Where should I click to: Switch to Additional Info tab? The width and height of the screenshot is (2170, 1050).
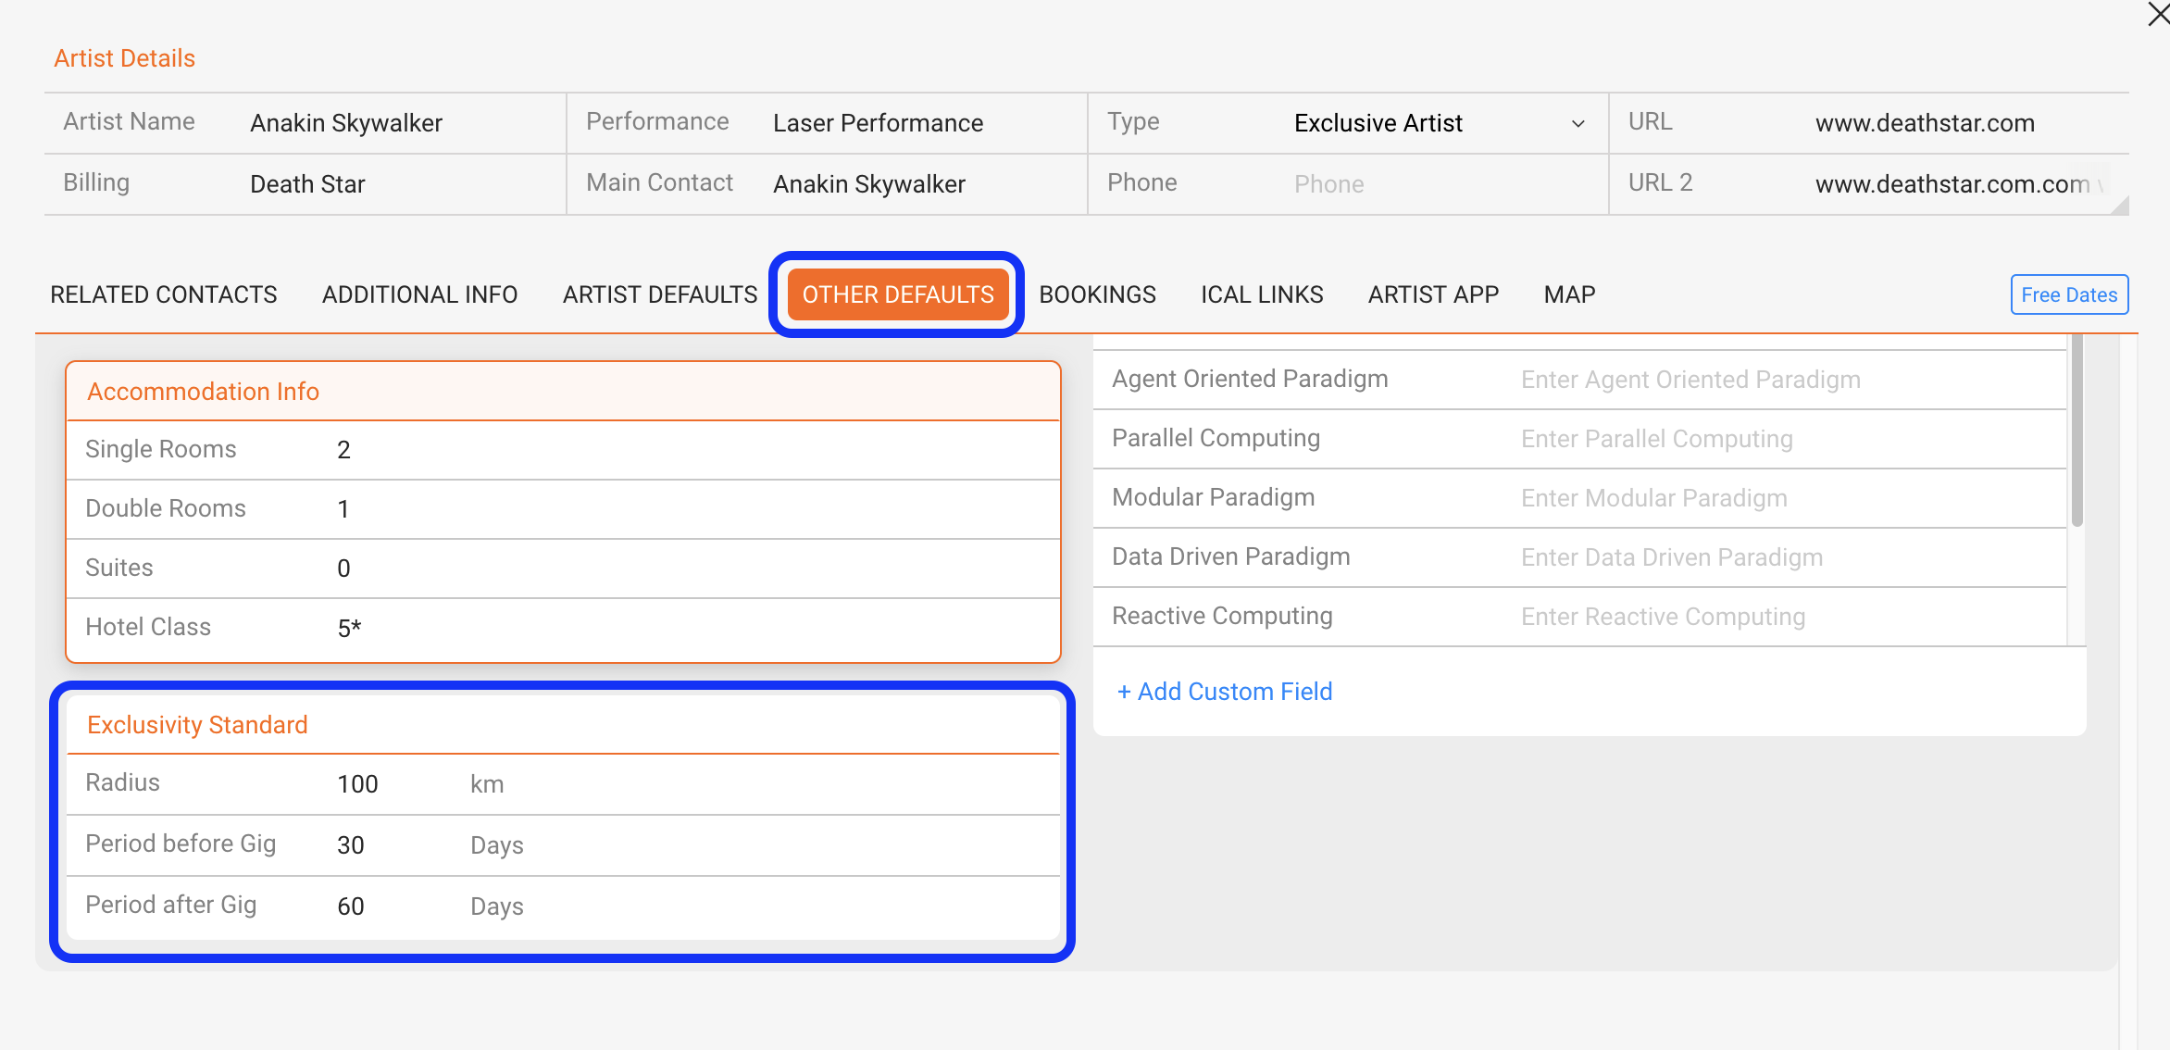(x=419, y=294)
